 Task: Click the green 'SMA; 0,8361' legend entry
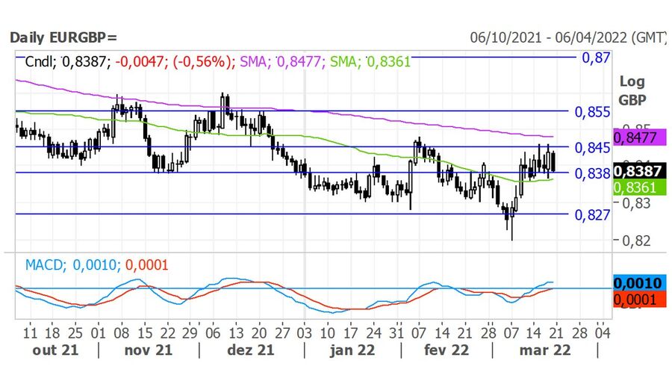370,62
